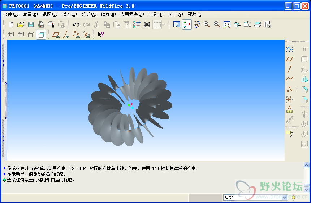Switch display to shading
Viewport: 311px width, 203px height.
coord(41,35)
